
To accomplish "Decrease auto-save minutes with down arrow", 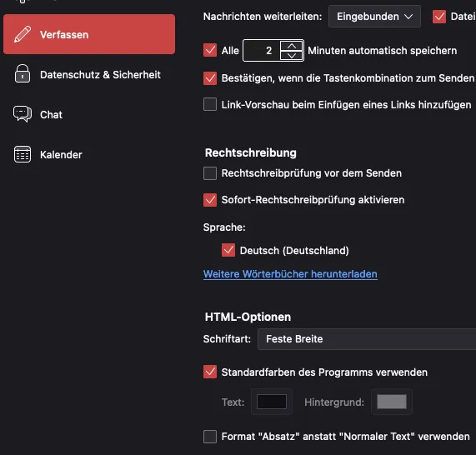I will (292, 56).
